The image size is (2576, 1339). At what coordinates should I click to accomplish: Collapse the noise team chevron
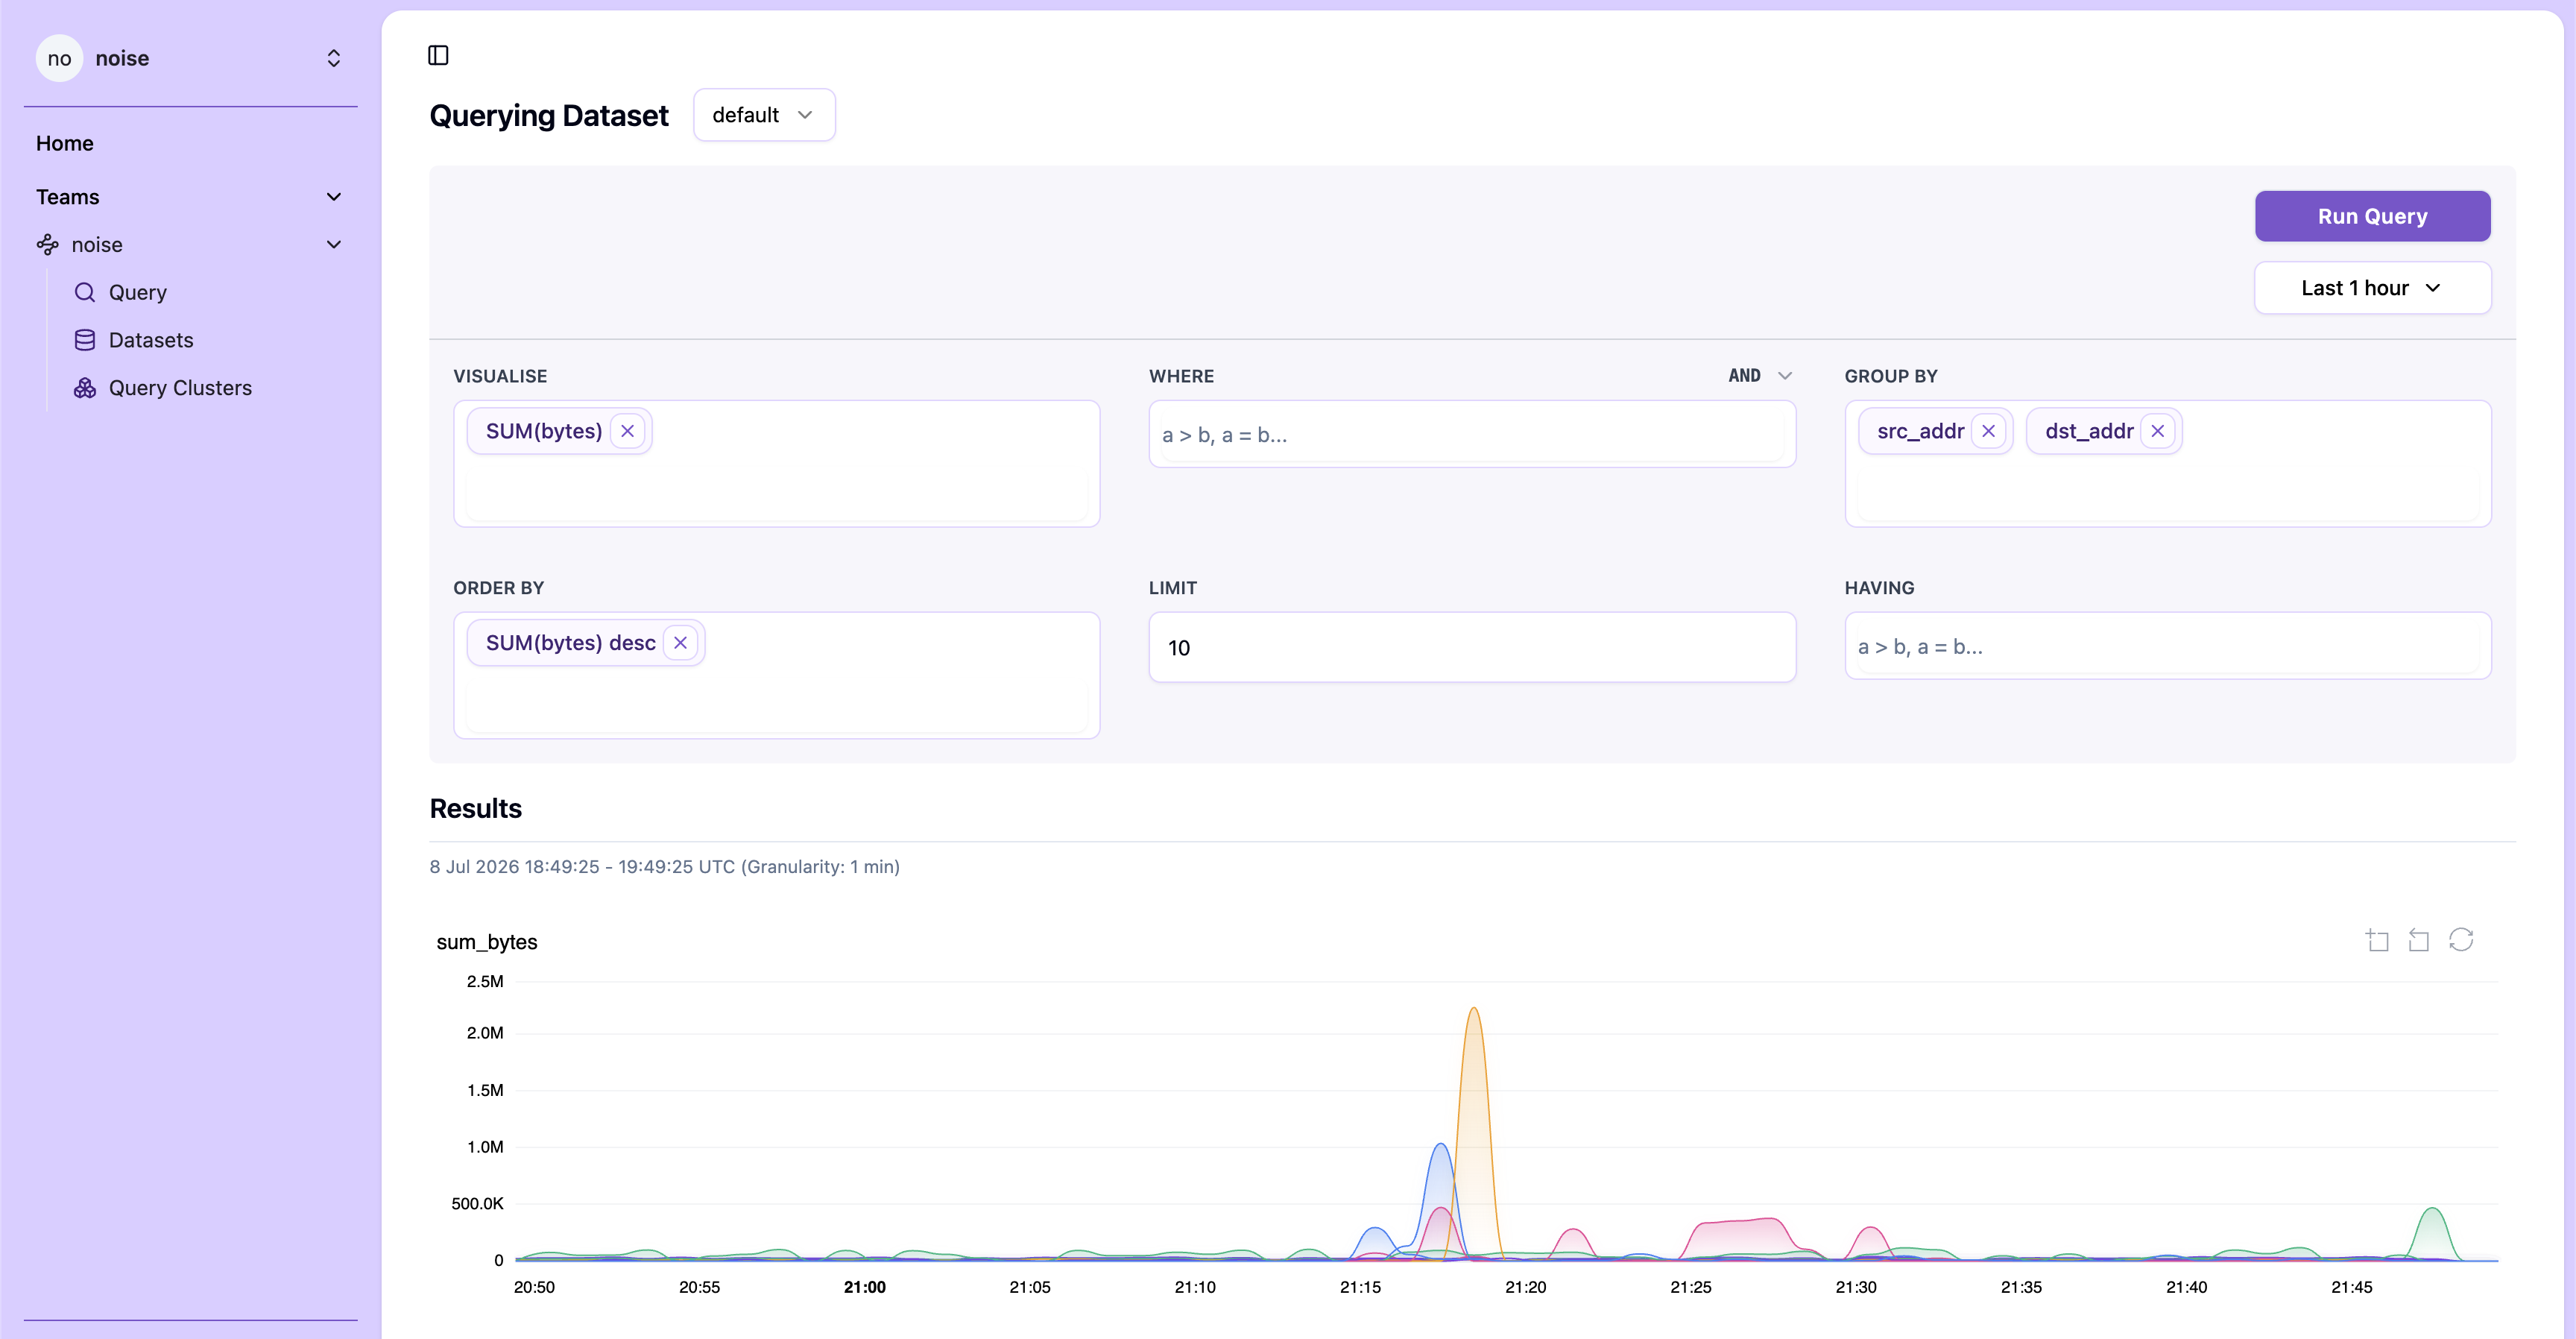tap(334, 245)
